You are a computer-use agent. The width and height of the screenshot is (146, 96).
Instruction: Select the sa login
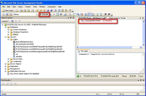click(x=17, y=54)
